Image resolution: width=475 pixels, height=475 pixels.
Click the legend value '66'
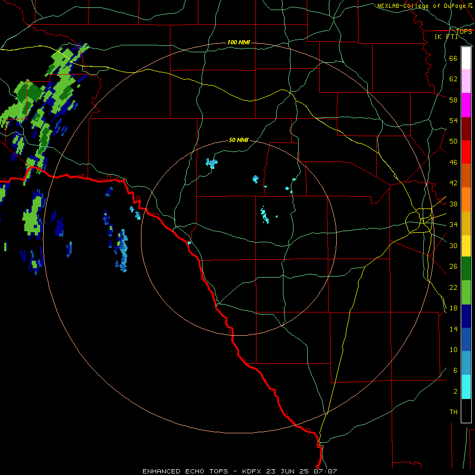click(453, 59)
